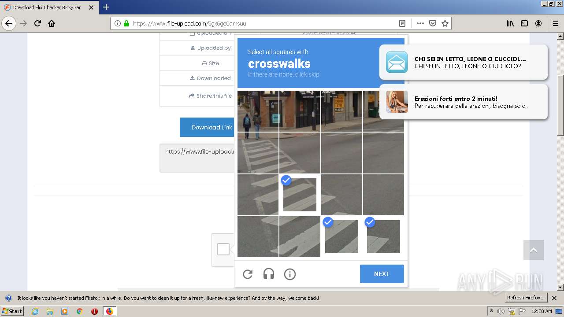
Task: Open volume control in system tray
Action: coord(501,311)
